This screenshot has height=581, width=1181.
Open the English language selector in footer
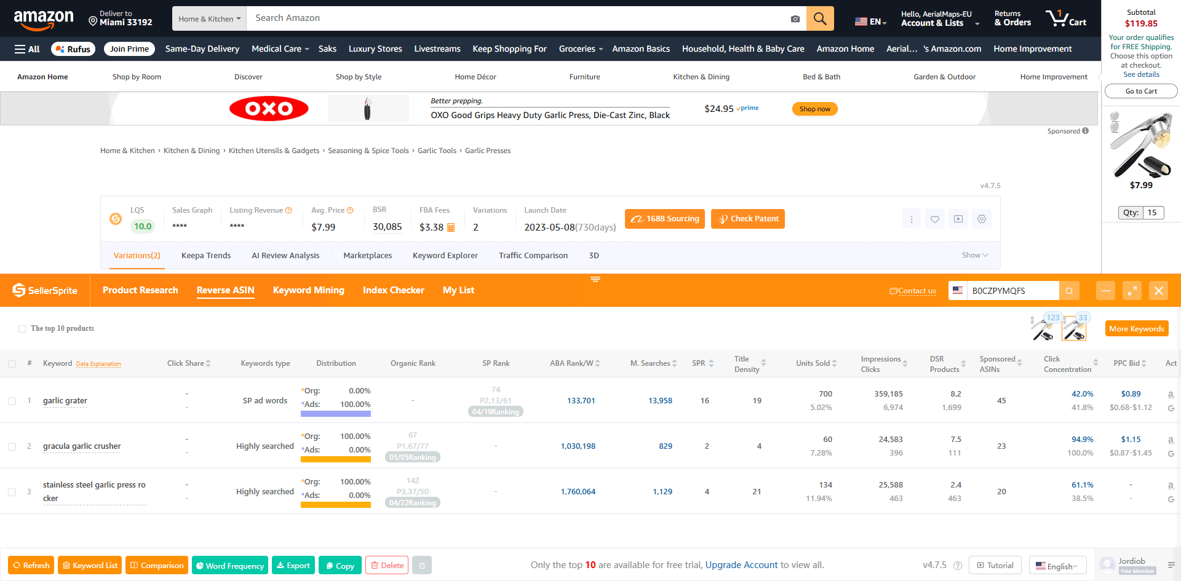1057,566
